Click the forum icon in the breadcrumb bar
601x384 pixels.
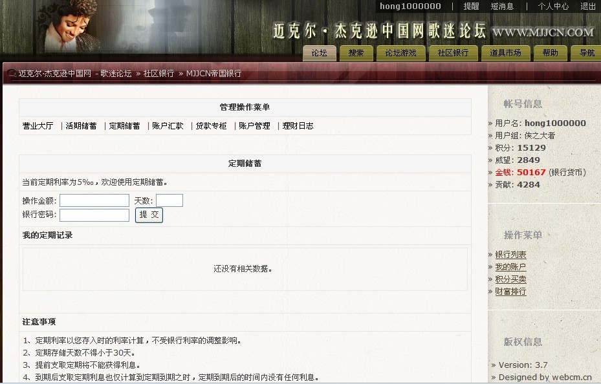click(x=12, y=74)
